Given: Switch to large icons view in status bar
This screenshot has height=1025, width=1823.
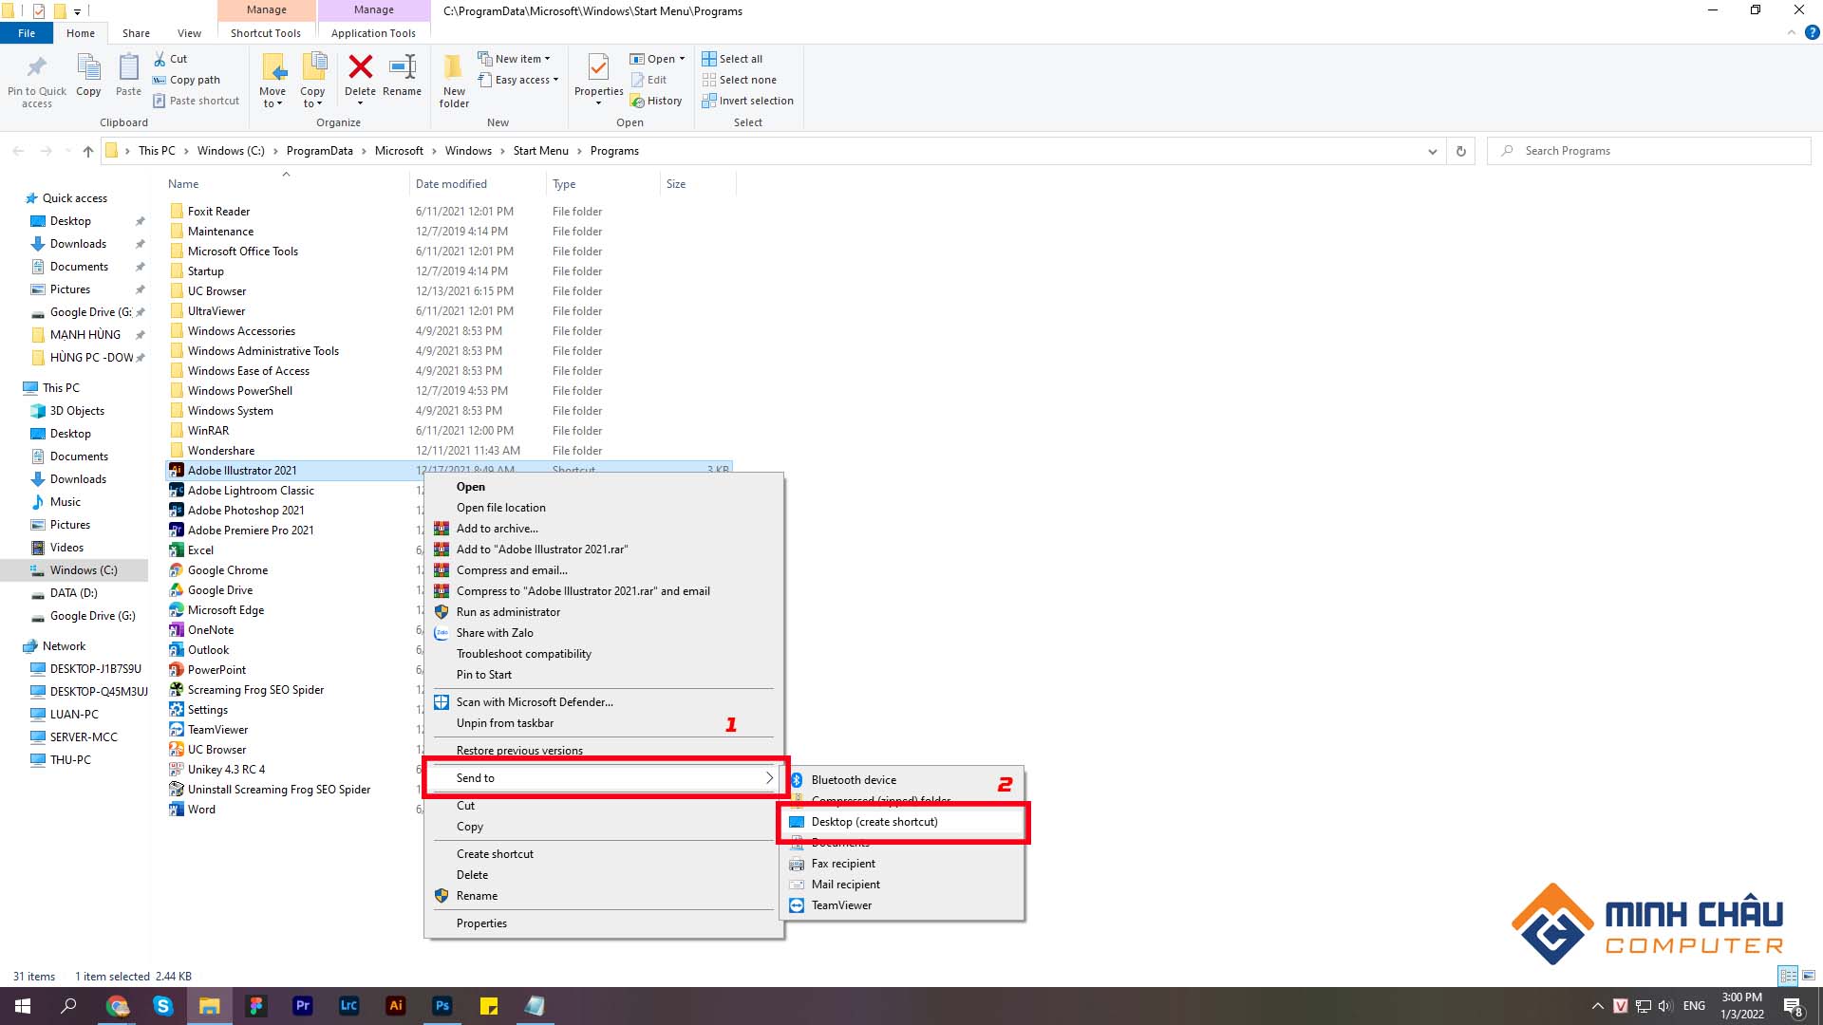Looking at the screenshot, I should (1809, 976).
